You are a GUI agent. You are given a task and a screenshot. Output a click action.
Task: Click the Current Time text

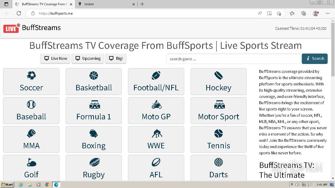point(301,28)
